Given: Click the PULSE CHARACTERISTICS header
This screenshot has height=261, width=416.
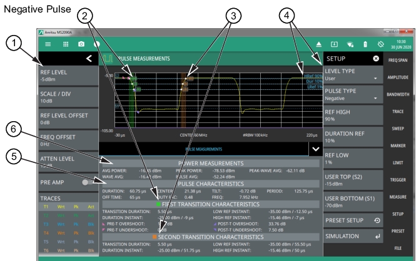Looking at the screenshot, I should tap(211, 184).
